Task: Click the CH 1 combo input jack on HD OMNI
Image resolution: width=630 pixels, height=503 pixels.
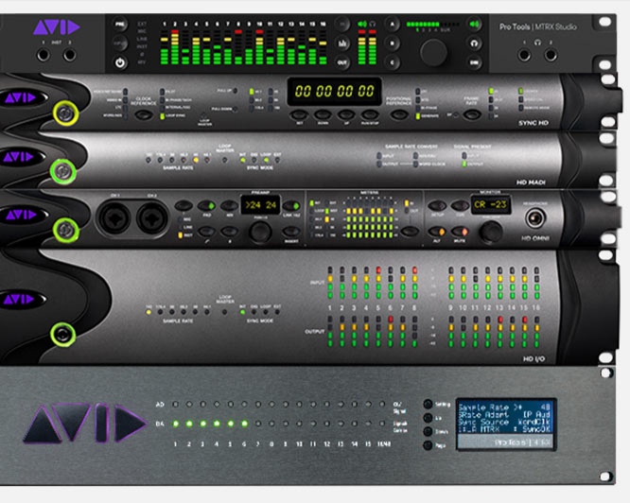Action: (x=114, y=219)
